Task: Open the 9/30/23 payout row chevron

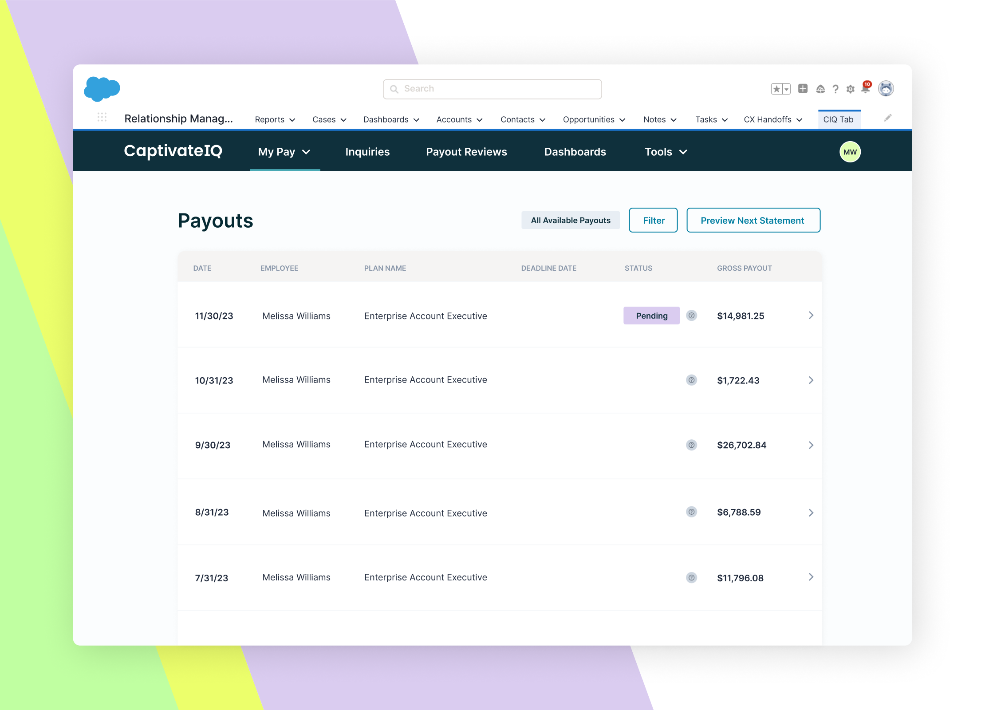Action: coord(811,445)
